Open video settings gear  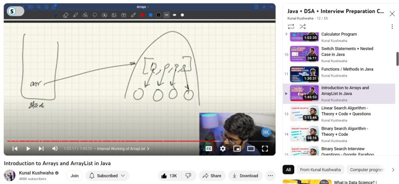click(222, 149)
